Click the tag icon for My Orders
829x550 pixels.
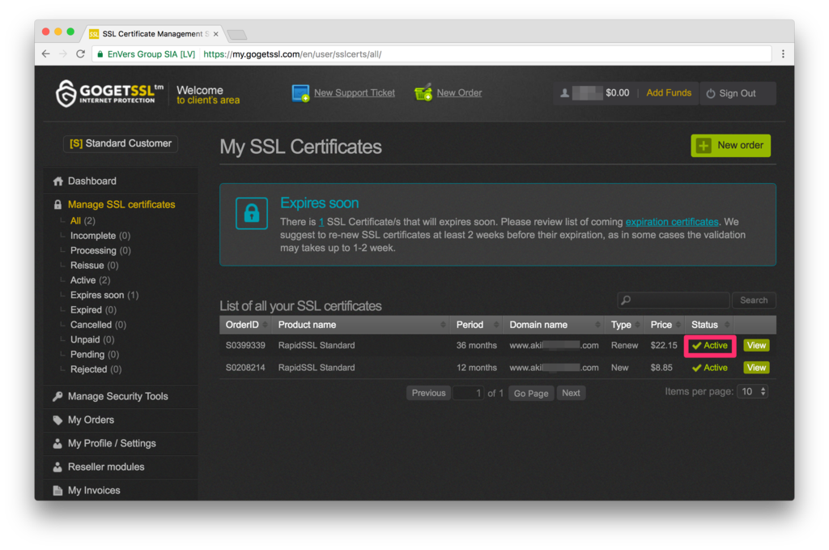57,420
